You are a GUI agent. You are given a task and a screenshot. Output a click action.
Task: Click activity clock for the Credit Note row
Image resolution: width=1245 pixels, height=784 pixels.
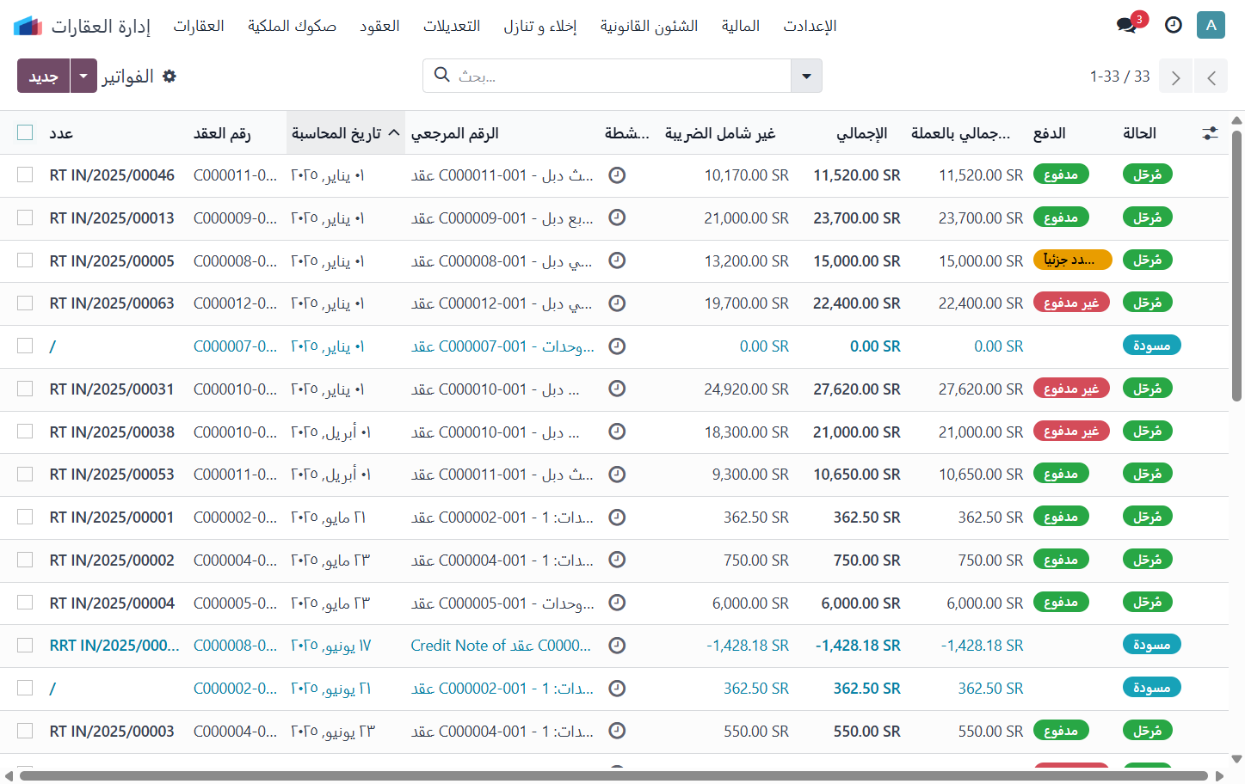pyautogui.click(x=617, y=646)
